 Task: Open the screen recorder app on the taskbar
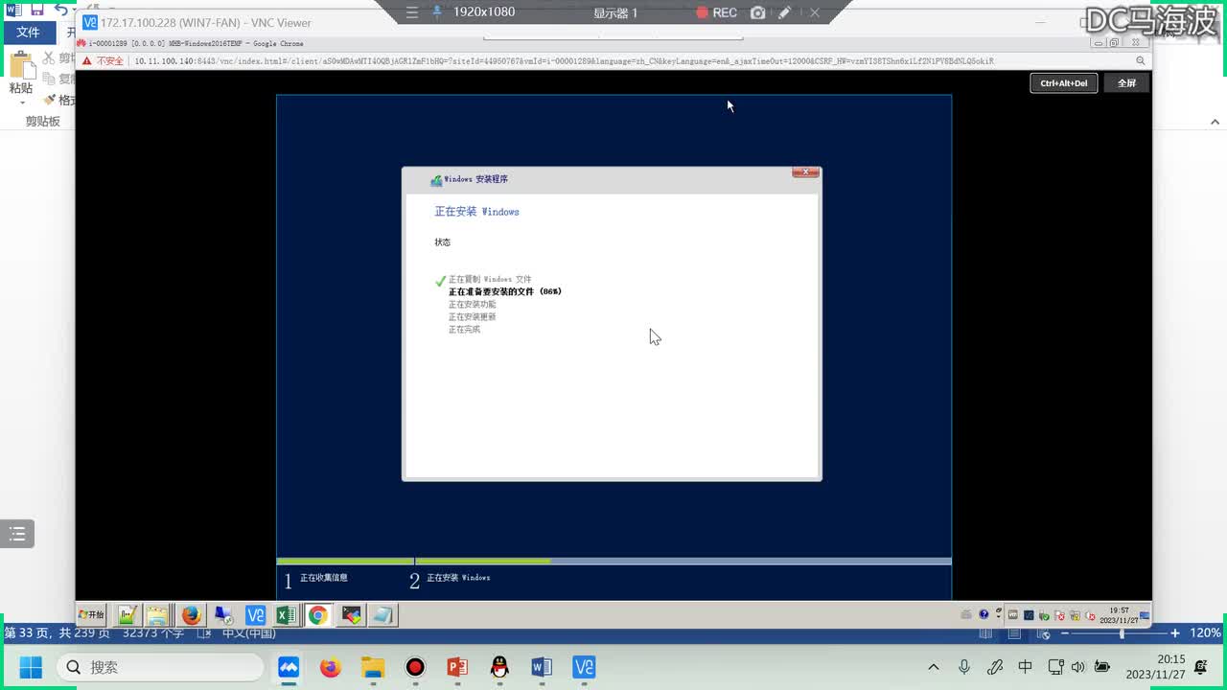415,667
